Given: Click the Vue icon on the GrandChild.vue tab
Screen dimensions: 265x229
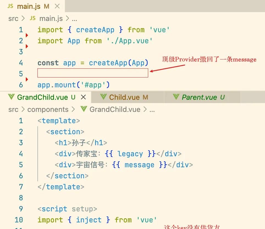Looking at the screenshot, I should 11,97.
